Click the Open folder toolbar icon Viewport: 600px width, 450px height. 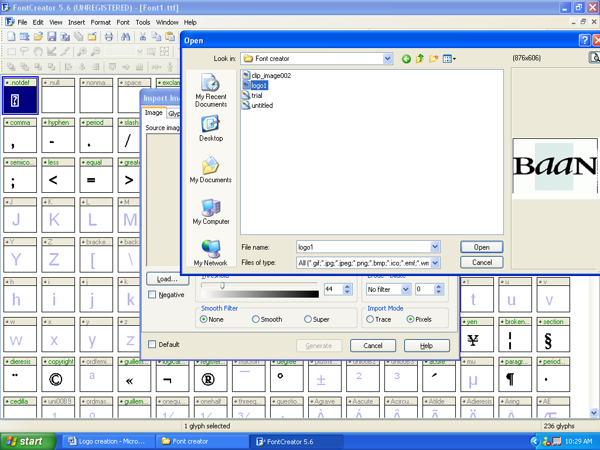(38, 36)
